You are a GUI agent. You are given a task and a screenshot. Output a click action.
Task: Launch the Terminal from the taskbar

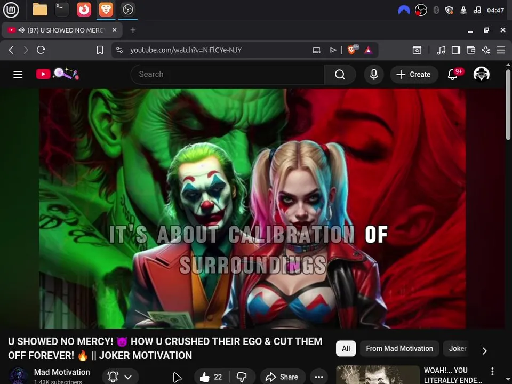[x=62, y=10]
